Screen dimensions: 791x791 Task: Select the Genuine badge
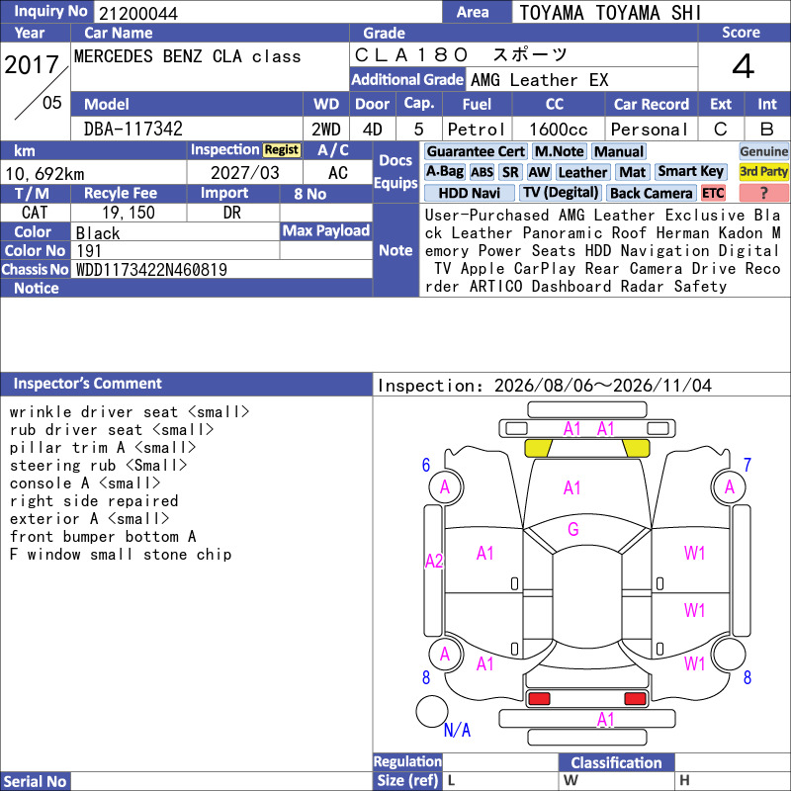(763, 151)
